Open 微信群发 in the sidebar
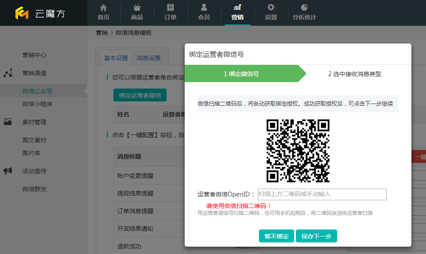The height and width of the screenshot is (254, 426). [34, 189]
